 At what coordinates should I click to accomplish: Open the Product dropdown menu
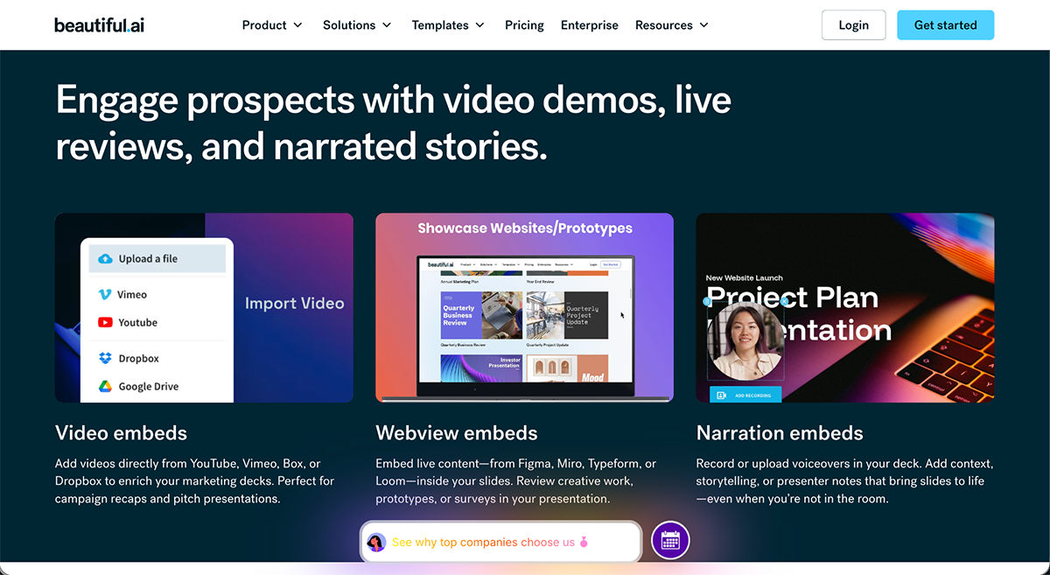click(272, 25)
